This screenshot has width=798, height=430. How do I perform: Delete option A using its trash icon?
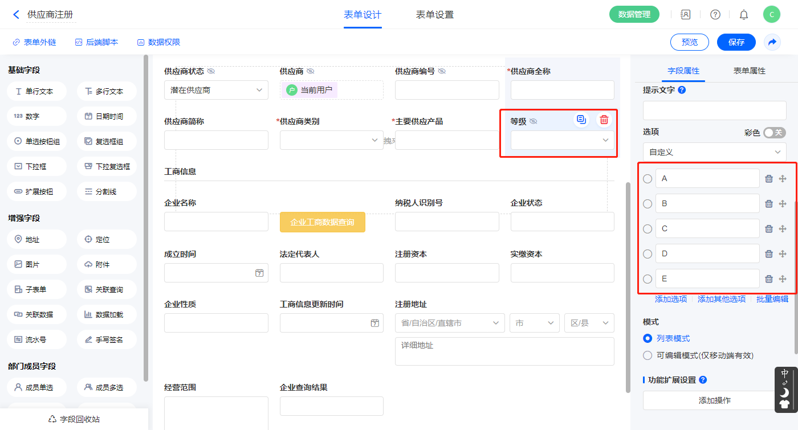[x=768, y=179]
